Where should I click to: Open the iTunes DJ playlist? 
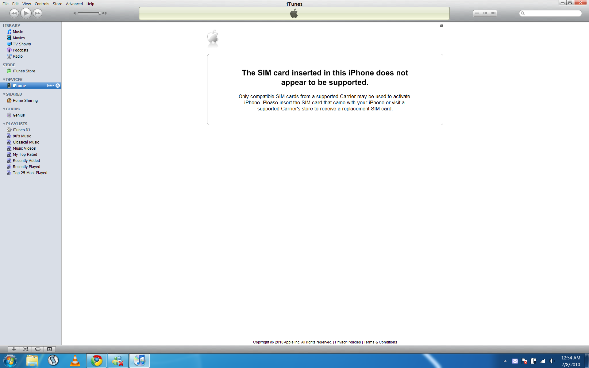click(x=31, y=130)
